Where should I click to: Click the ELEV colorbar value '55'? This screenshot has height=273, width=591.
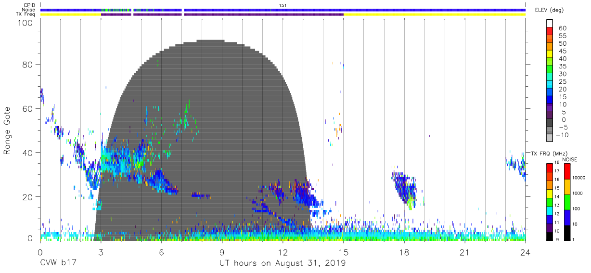(x=562, y=36)
